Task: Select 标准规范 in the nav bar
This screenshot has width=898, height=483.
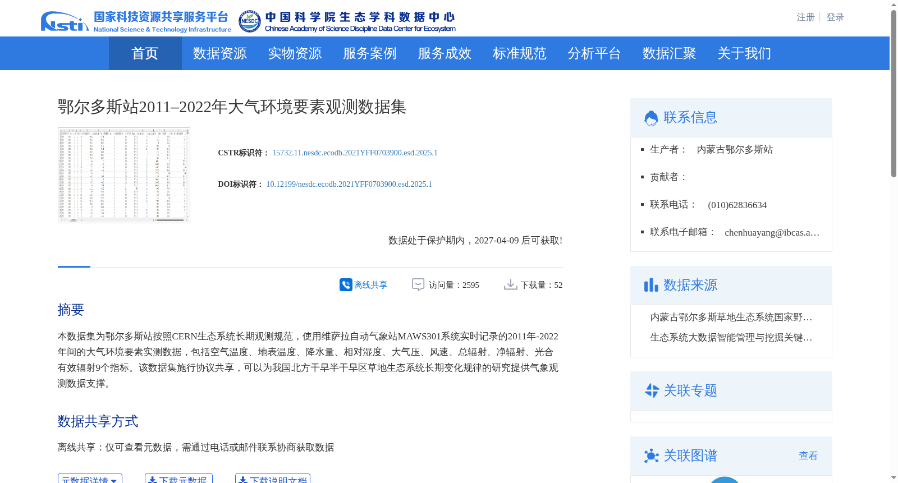Action: pyautogui.click(x=520, y=53)
